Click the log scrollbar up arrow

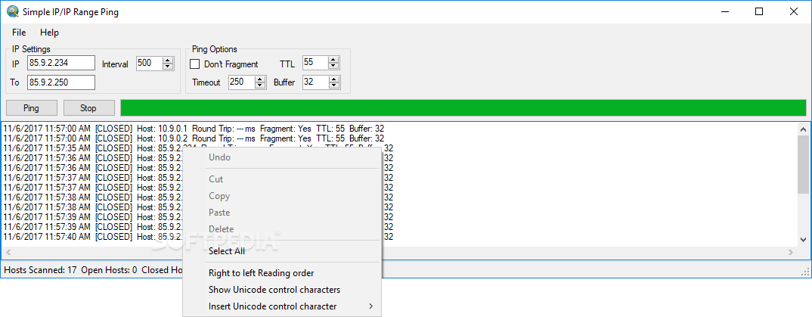click(x=803, y=129)
